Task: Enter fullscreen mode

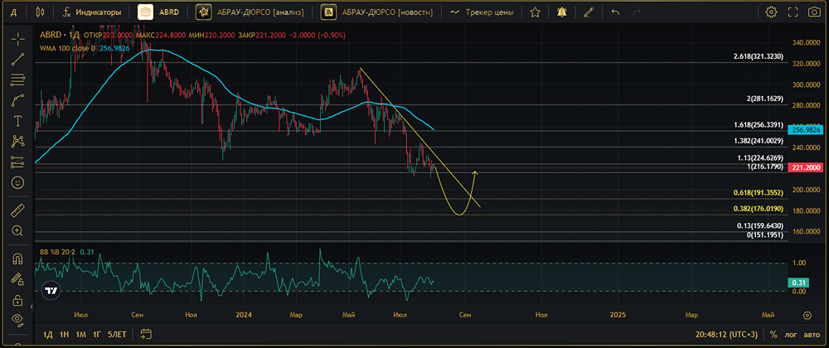Action: click(793, 12)
